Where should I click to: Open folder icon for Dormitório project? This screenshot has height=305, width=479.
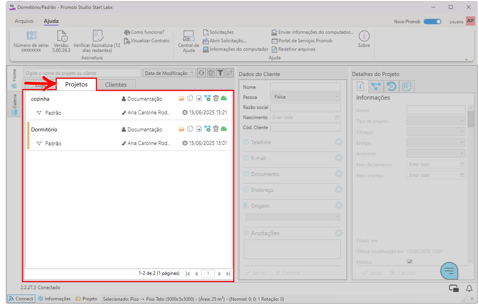tap(181, 129)
